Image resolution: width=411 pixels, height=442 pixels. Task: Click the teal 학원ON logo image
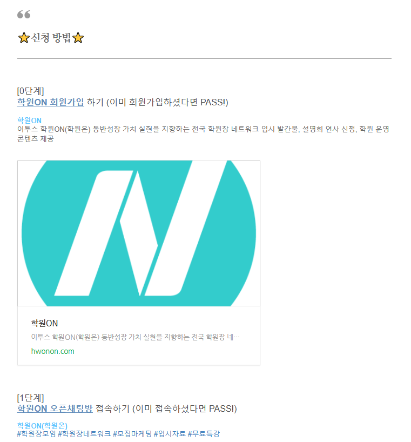139,233
